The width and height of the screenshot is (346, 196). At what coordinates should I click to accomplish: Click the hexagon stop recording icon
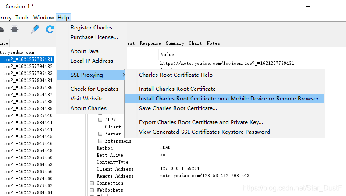(14, 29)
